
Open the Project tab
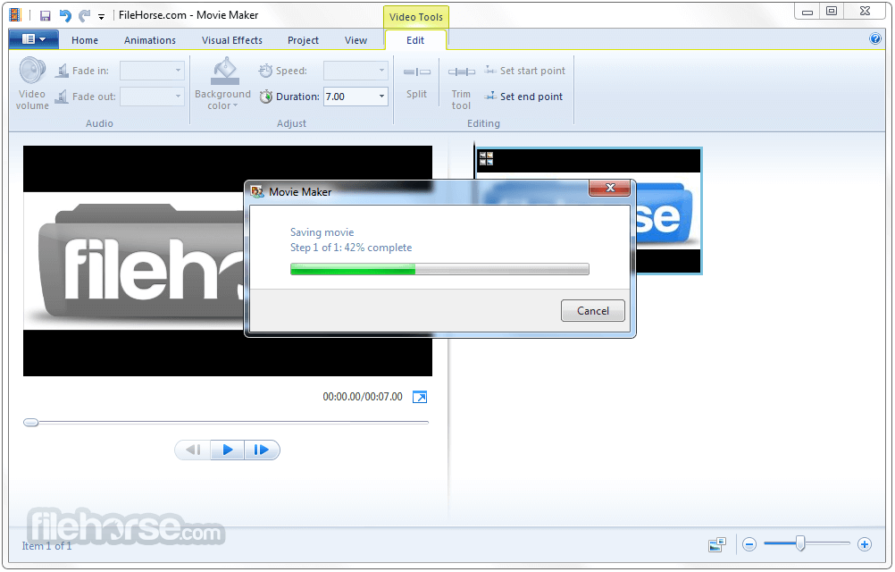point(303,40)
